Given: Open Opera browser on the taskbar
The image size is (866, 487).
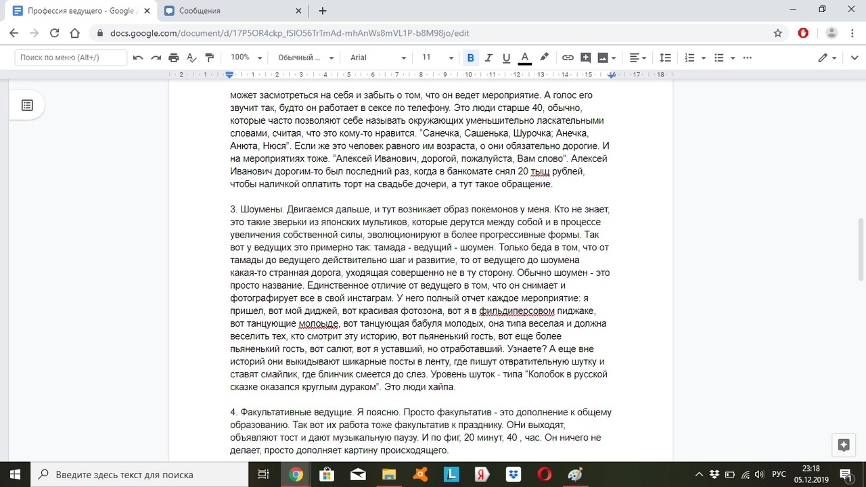Looking at the screenshot, I should point(545,474).
